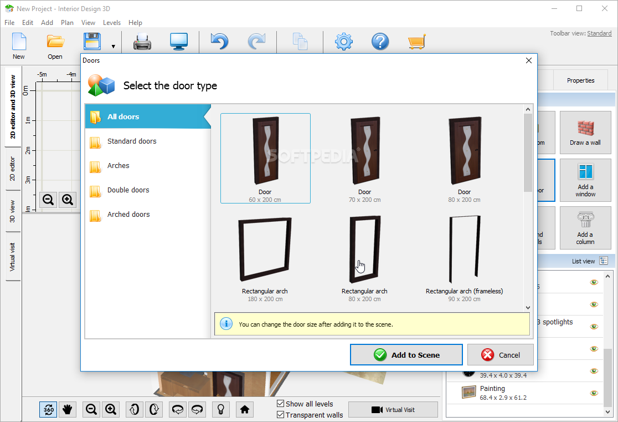Click the New project toolbar icon
This screenshot has width=618, height=422.
[x=19, y=42]
